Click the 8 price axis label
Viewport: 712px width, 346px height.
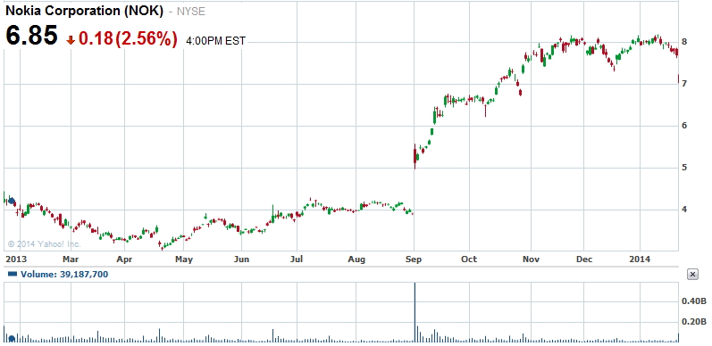(683, 42)
